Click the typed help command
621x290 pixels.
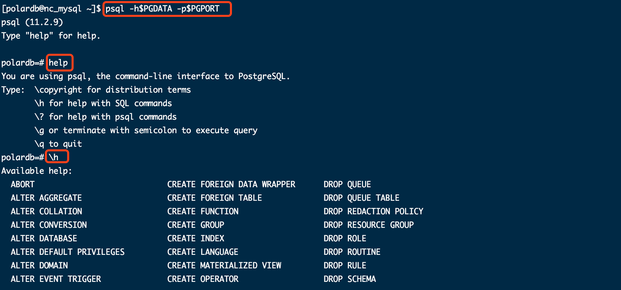coord(58,63)
